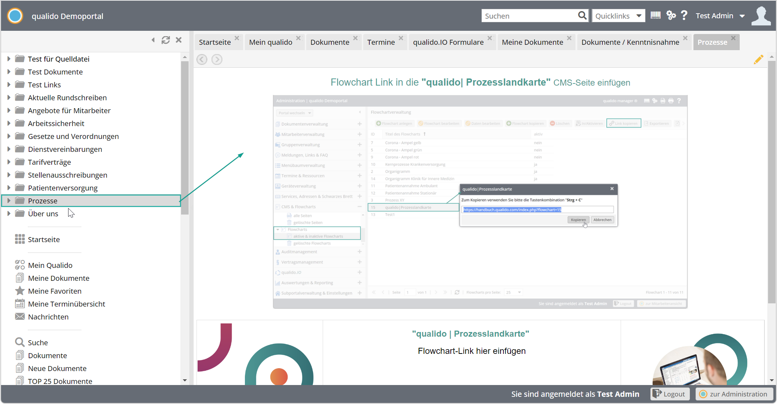Viewport: 777px width, 404px height.
Task: Open Neue Dokumente in the sidebar
Action: (x=51, y=368)
